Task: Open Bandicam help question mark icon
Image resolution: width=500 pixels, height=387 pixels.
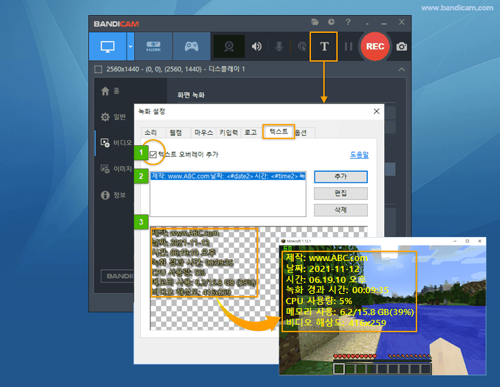Action: [x=348, y=22]
